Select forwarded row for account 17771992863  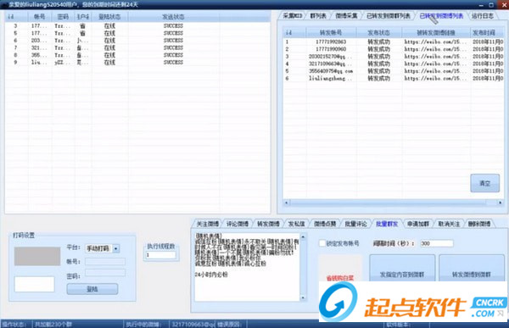pos(394,42)
